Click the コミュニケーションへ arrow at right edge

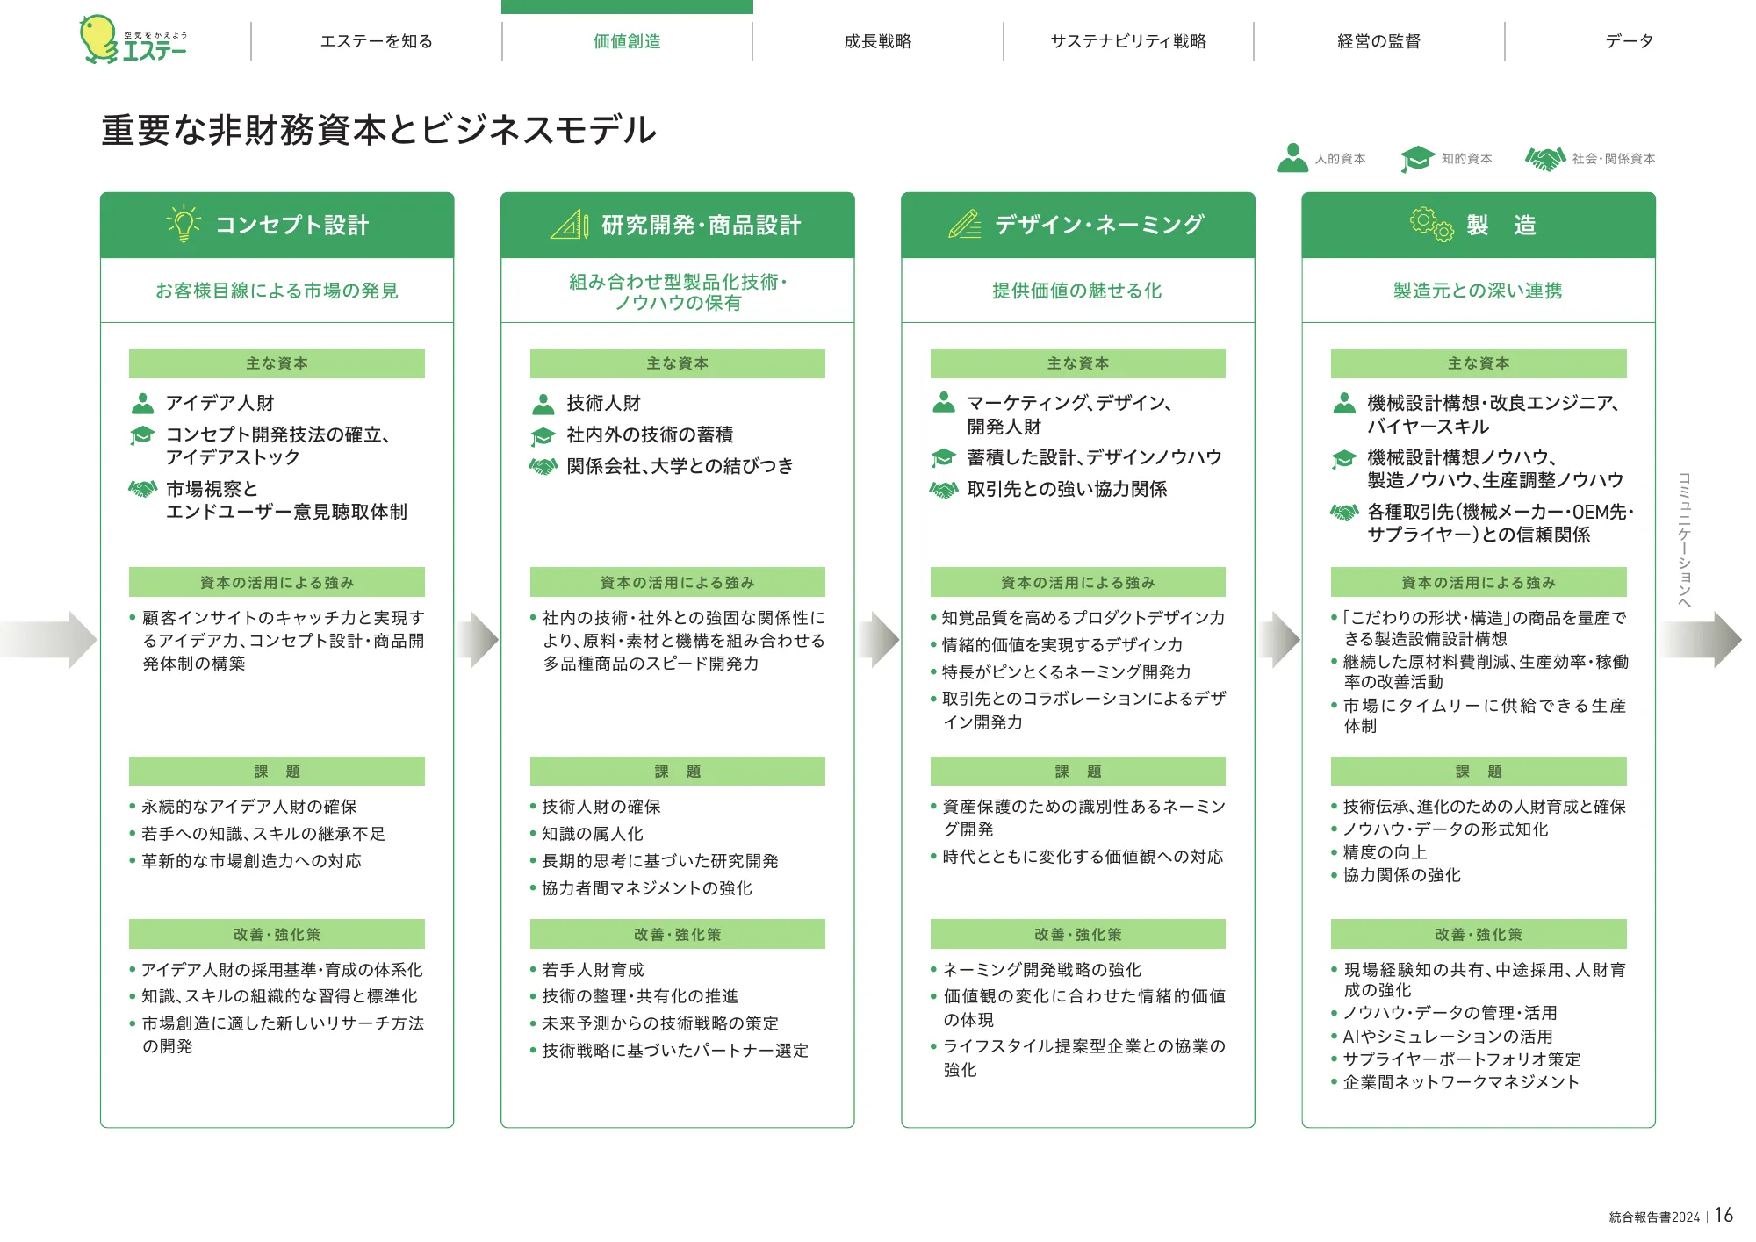[1702, 640]
